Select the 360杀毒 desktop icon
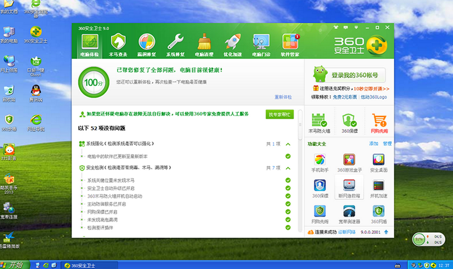Image resolution: width=453 pixels, height=269 pixels. 9,123
